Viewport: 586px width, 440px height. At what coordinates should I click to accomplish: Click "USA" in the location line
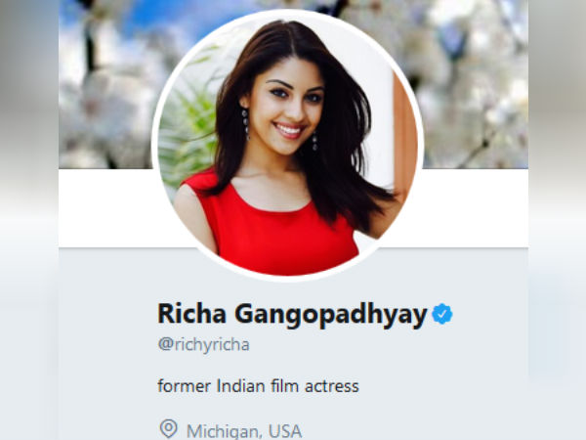[x=285, y=431]
